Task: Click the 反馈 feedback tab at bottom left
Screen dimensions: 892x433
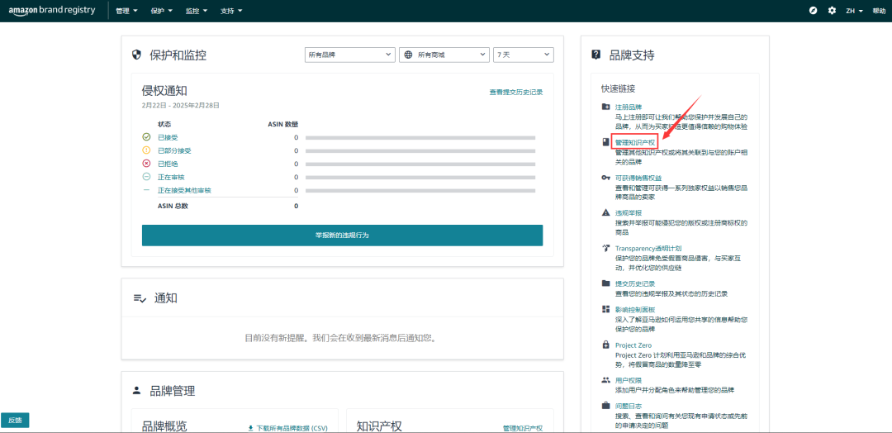Action: tap(15, 420)
